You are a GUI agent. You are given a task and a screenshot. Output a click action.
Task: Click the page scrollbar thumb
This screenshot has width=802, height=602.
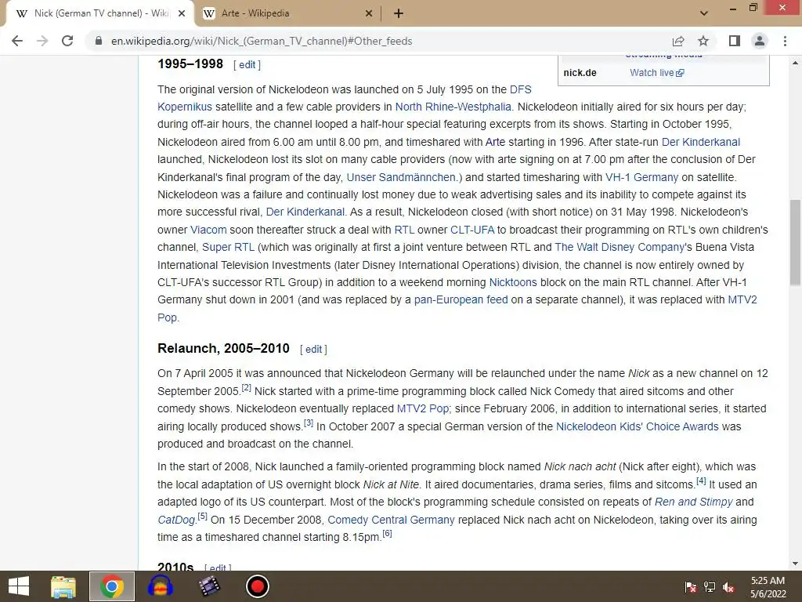point(795,243)
